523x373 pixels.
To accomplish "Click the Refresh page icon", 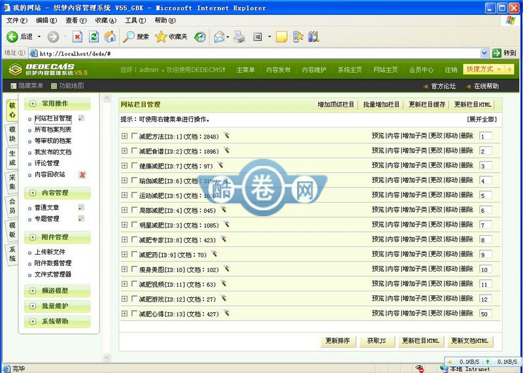I will (93, 37).
